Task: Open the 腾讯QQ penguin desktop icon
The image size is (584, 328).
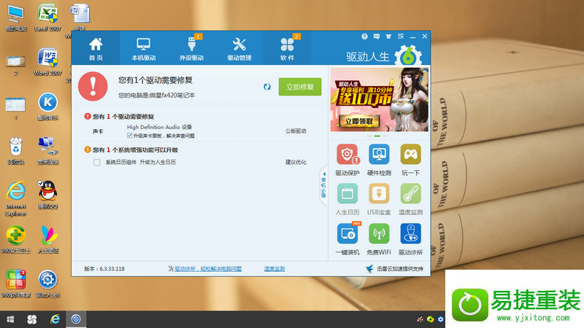Action: tap(47, 195)
